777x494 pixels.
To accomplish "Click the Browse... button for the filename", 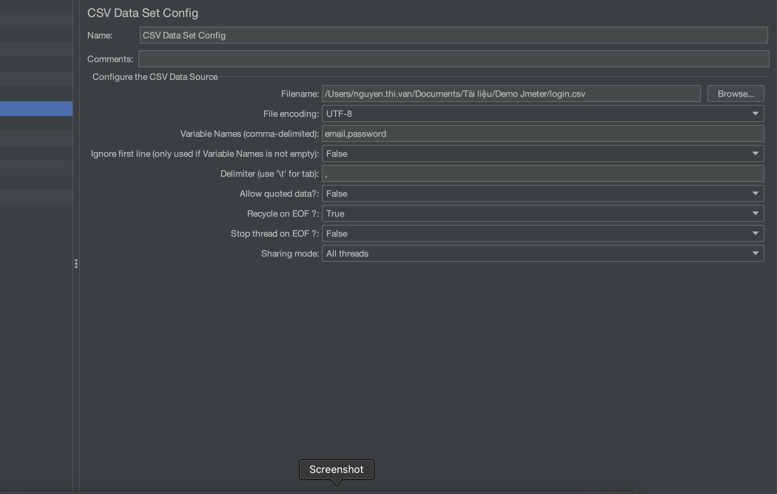I will click(736, 94).
